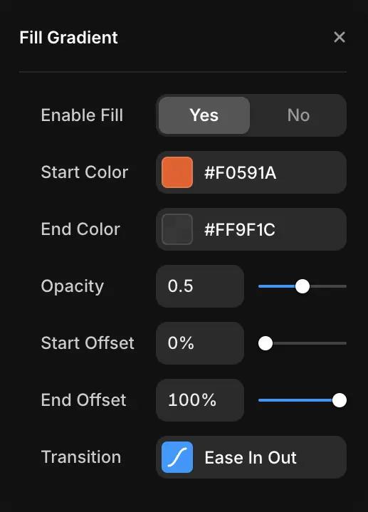Select No for Enable Fill
The width and height of the screenshot is (368, 512).
298,115
